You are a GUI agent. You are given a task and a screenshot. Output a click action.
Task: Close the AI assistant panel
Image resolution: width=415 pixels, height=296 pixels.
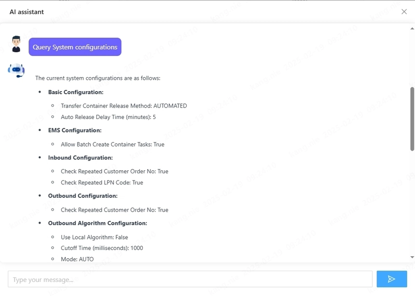tap(404, 11)
